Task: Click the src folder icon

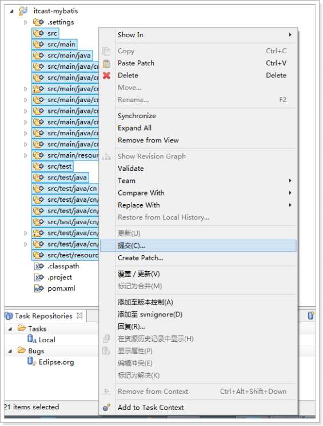Action: point(38,33)
